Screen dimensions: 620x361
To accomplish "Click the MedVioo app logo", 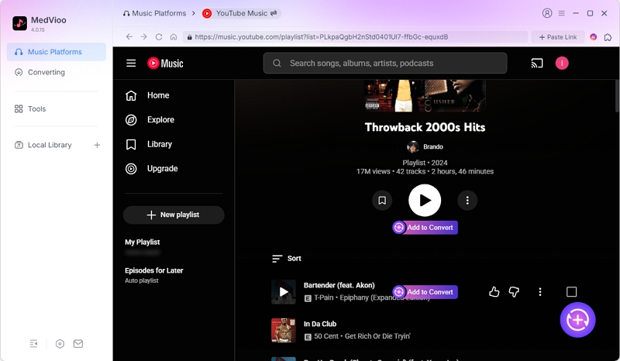I will [20, 23].
